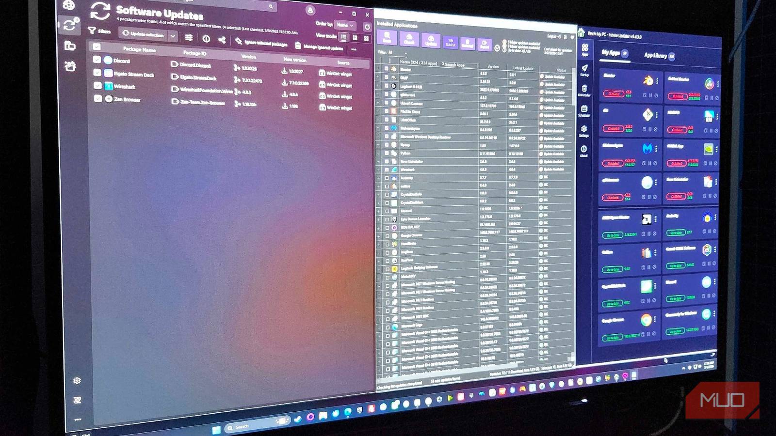The width and height of the screenshot is (776, 436).
Task: Open Package Bundles sidebar icon in UniGetUI
Action: [70, 66]
